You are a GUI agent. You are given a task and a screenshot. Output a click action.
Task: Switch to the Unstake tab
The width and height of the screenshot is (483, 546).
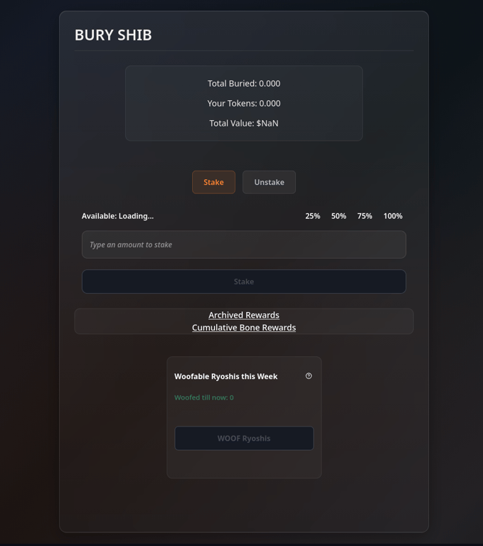pyautogui.click(x=269, y=182)
